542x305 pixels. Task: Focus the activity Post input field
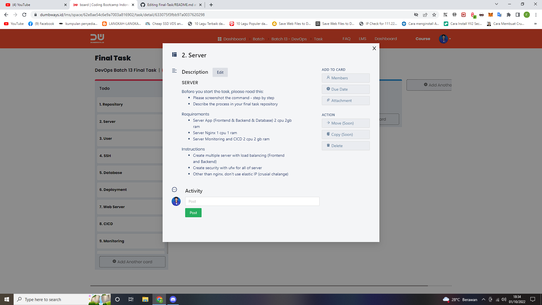click(x=252, y=201)
